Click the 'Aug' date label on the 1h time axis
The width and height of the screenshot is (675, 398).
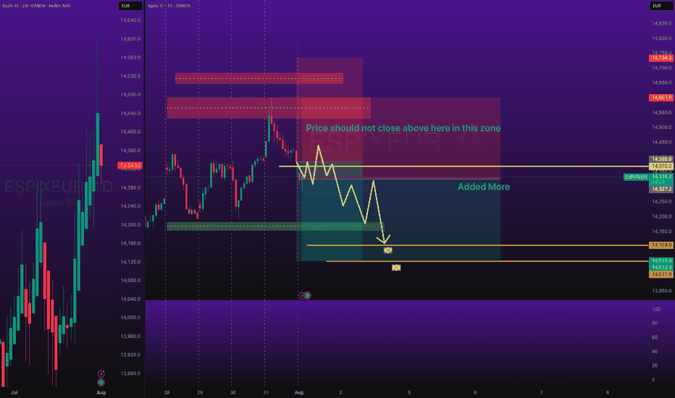(x=299, y=392)
